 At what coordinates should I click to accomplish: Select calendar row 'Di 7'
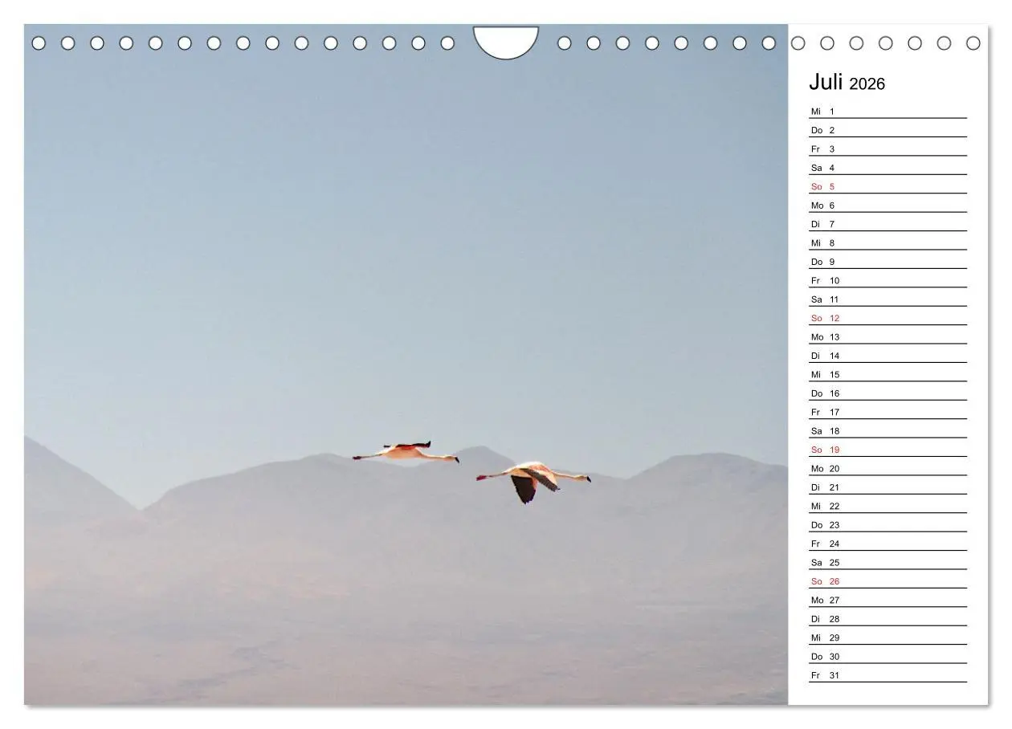click(888, 223)
